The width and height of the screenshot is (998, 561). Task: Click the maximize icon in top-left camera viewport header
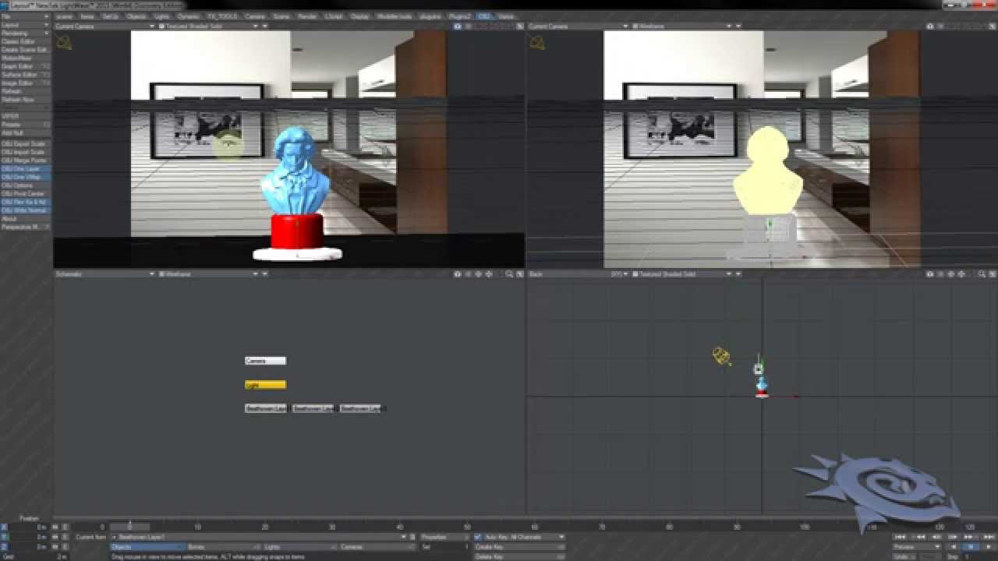520,26
